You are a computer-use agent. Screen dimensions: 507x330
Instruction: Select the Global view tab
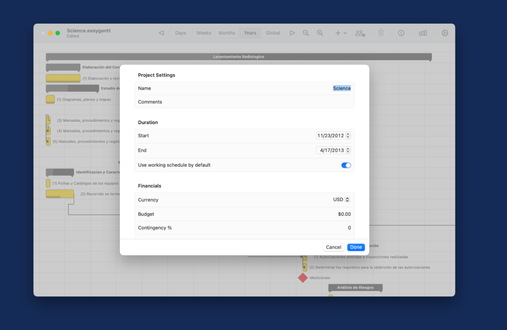pyautogui.click(x=273, y=33)
